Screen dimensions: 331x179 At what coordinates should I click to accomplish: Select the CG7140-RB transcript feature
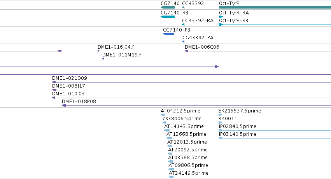(x=168, y=17)
